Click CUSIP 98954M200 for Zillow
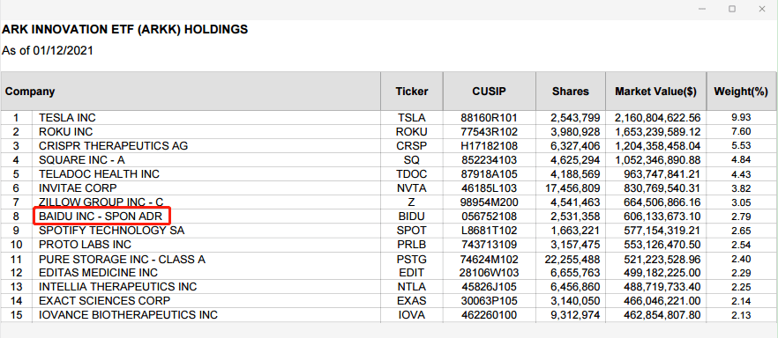778x338 pixels. click(x=490, y=202)
